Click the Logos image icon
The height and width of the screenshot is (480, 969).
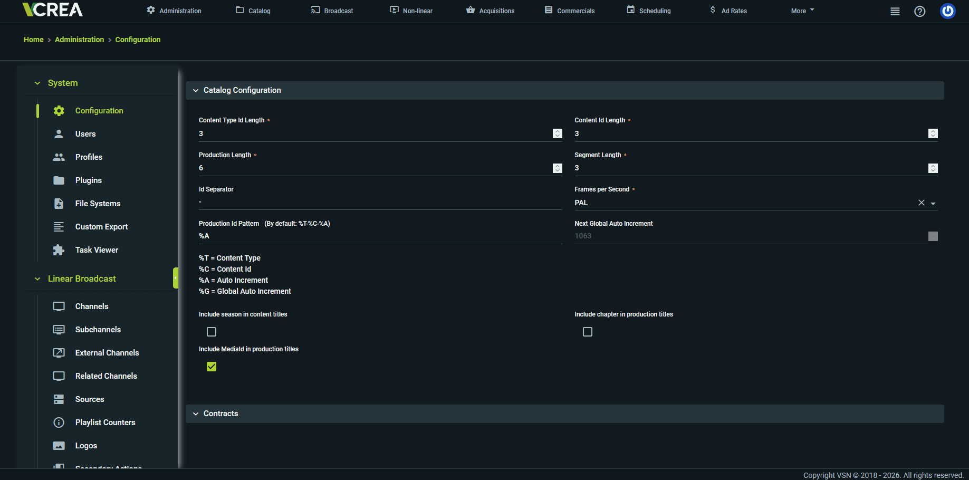point(59,446)
